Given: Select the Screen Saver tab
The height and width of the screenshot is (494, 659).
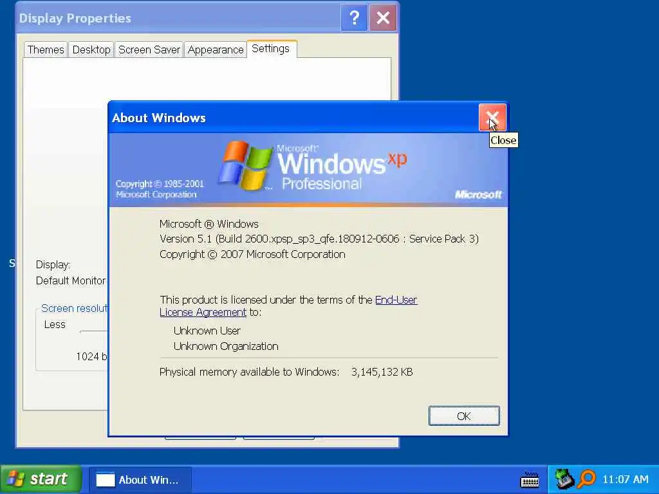Looking at the screenshot, I should click(149, 50).
